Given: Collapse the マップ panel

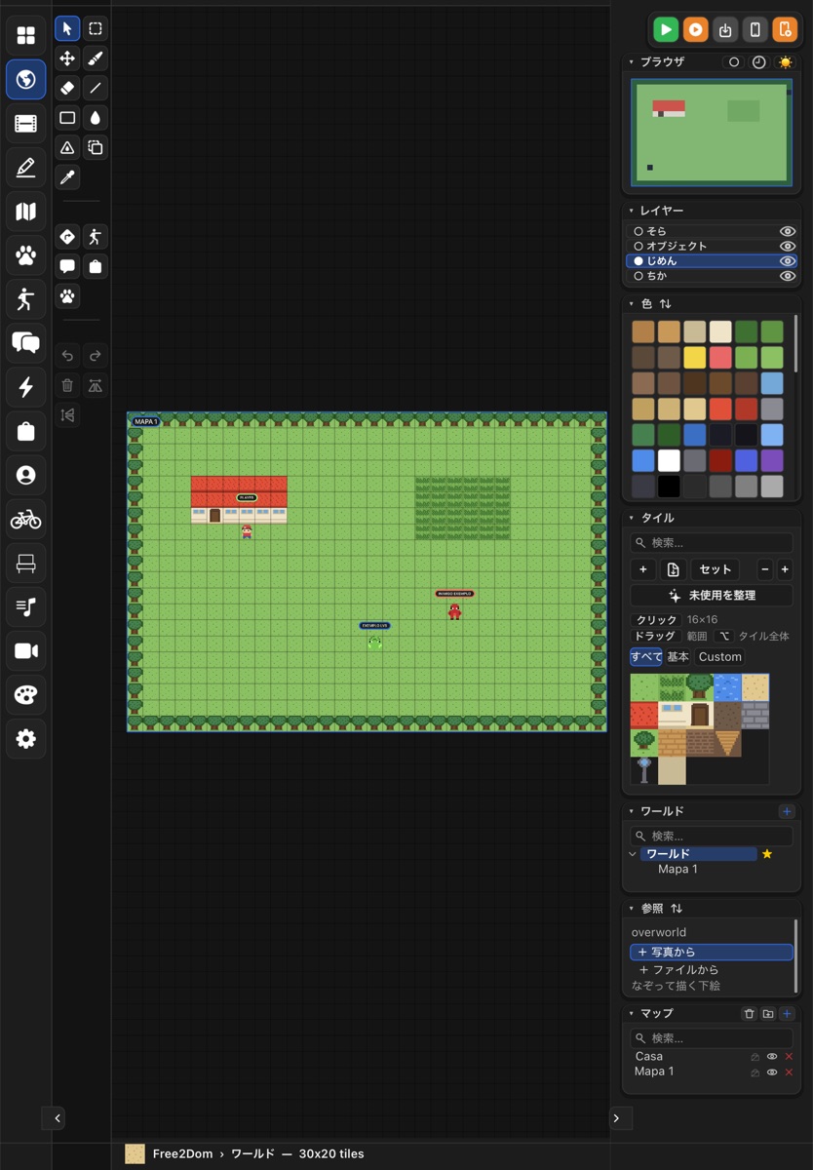Looking at the screenshot, I should [x=632, y=1014].
